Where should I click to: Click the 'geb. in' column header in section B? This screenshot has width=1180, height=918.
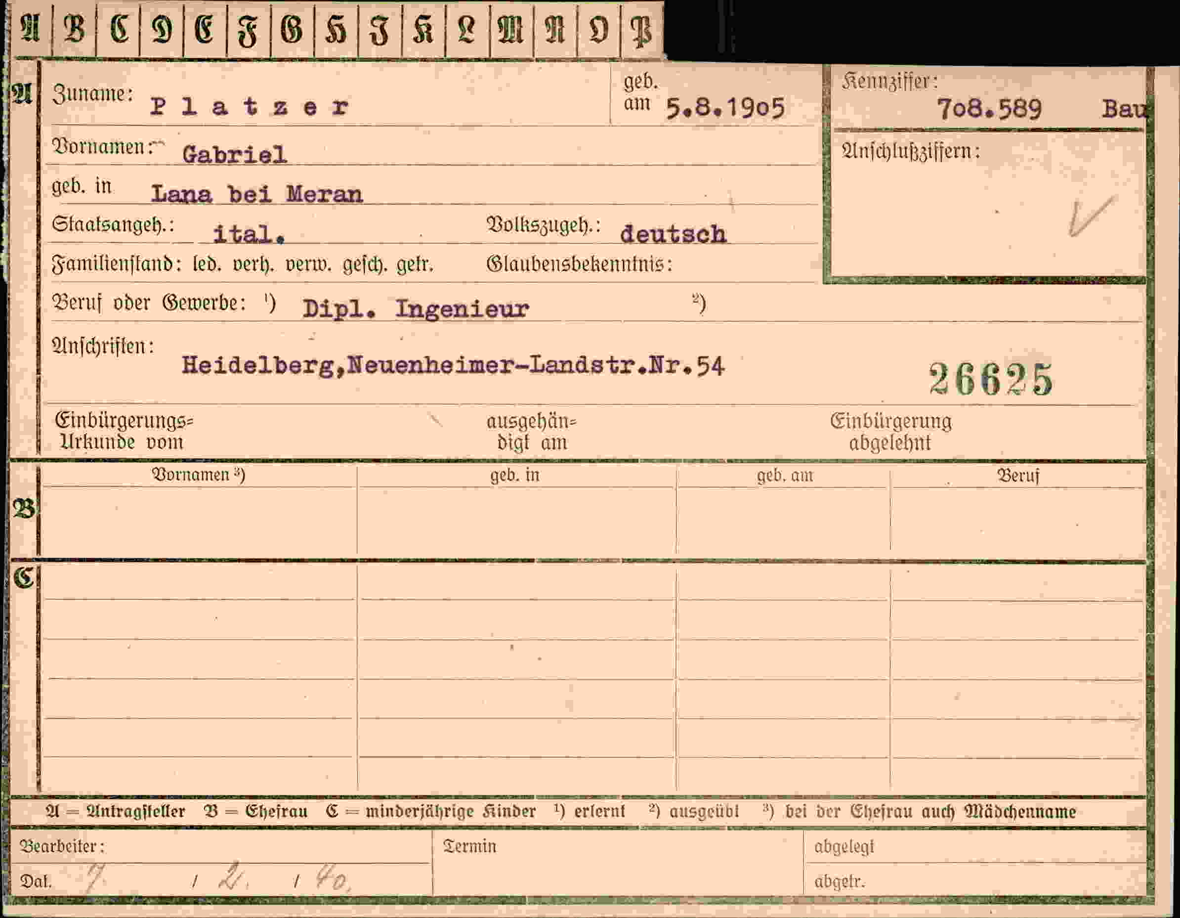(x=515, y=475)
